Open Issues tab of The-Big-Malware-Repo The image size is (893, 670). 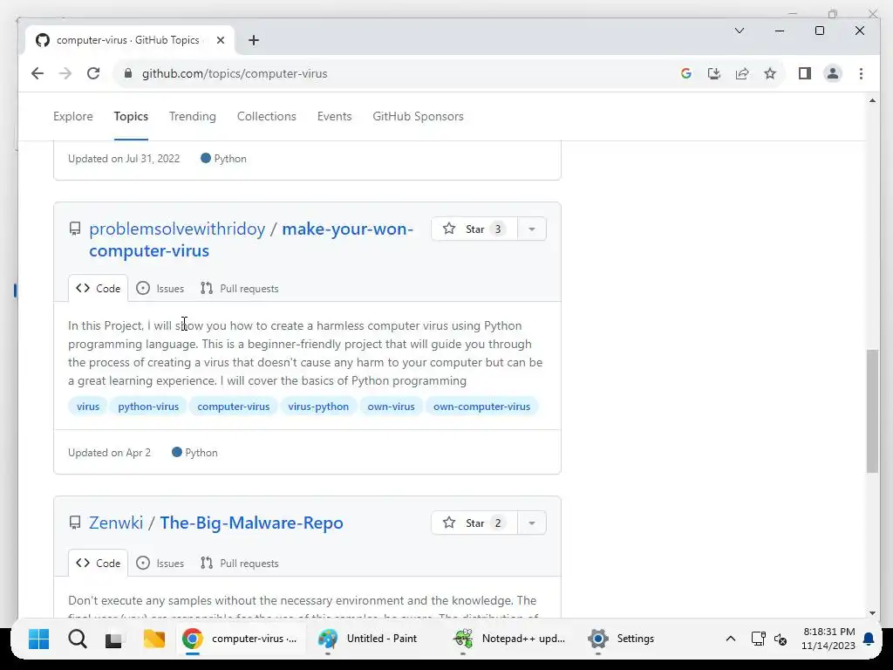click(160, 563)
